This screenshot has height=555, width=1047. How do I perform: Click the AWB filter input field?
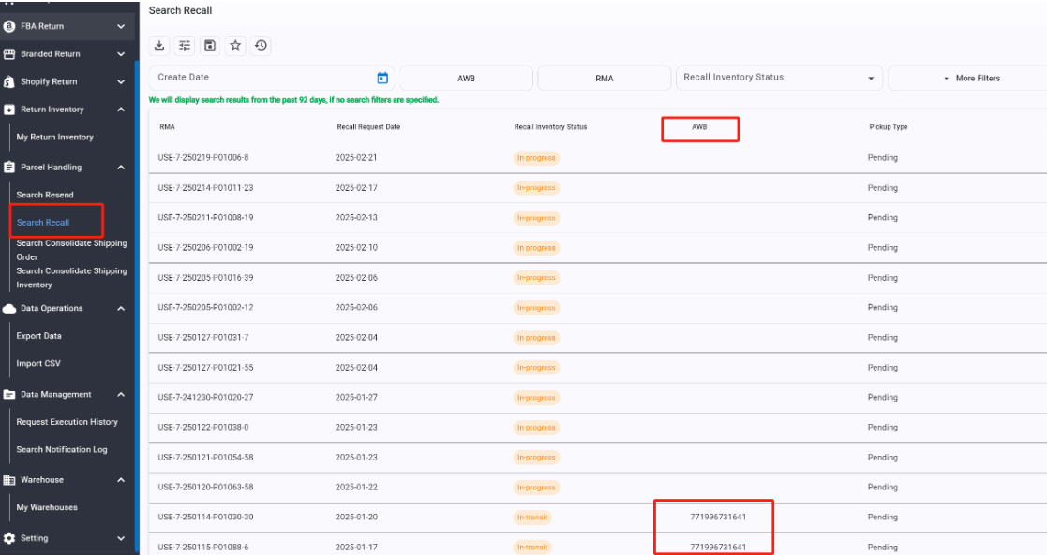pyautogui.click(x=466, y=78)
